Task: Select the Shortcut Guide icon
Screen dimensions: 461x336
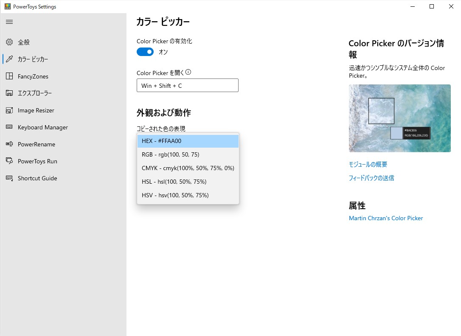Action: tap(9, 178)
